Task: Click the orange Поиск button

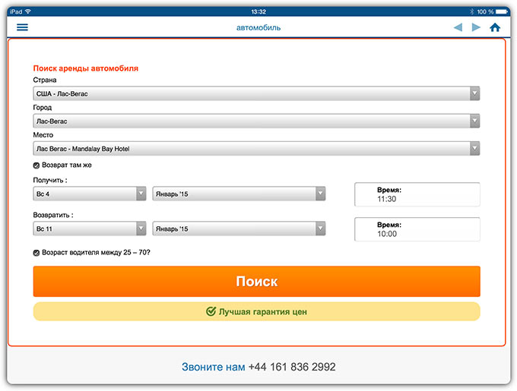Action: pyautogui.click(x=256, y=282)
